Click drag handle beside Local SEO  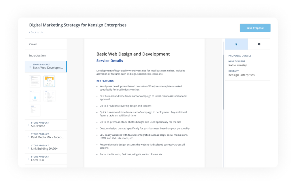(x=29, y=159)
